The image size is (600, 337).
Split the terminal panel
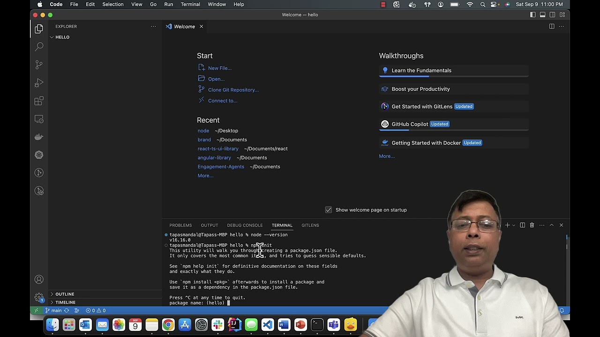click(x=522, y=225)
